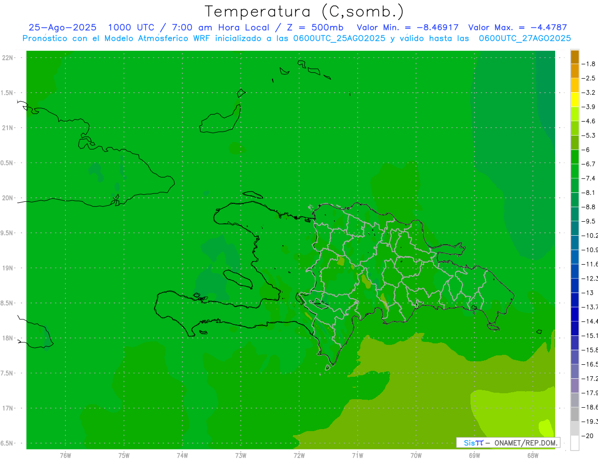The width and height of the screenshot is (598, 462).
Task: Pick the white swatch below -20
Action: pos(575,443)
